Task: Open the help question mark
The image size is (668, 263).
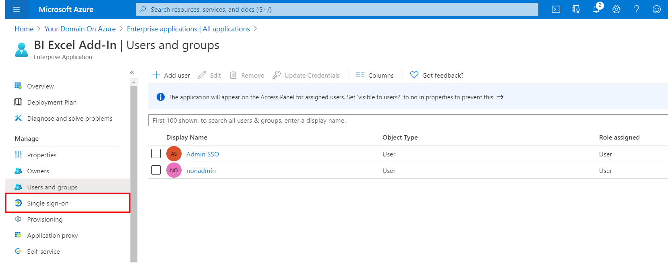Action: [637, 9]
